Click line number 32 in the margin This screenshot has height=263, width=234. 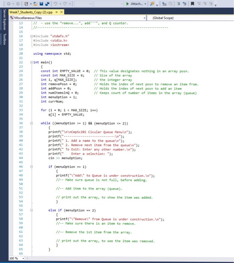click(21, 106)
